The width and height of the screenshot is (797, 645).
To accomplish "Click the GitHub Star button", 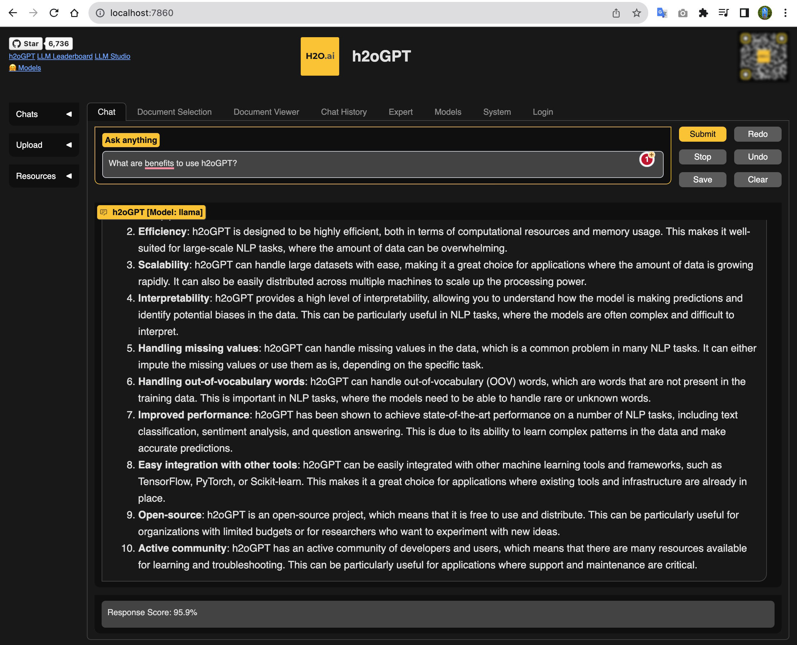I will (26, 44).
